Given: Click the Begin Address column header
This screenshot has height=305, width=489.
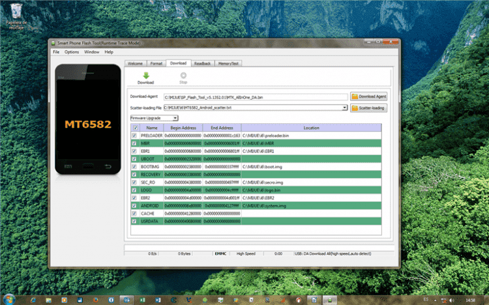Looking at the screenshot, I should click(x=183, y=128).
